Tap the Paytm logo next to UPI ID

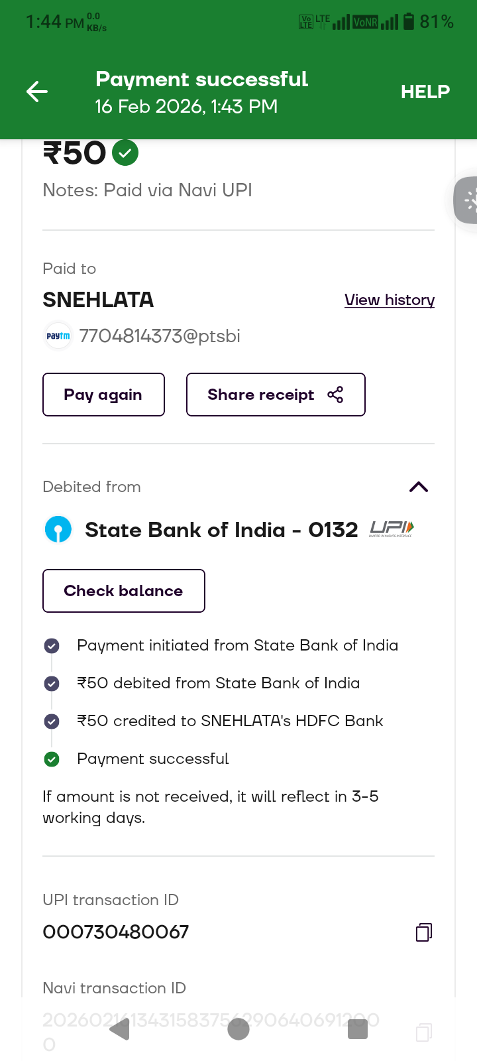click(x=58, y=336)
